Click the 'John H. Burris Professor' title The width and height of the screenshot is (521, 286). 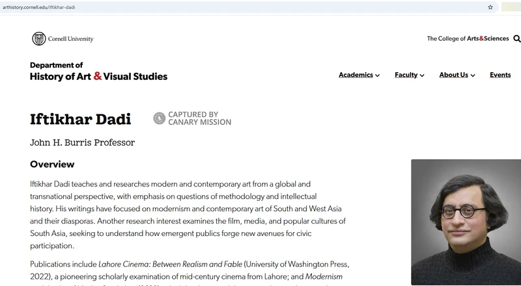[83, 142]
